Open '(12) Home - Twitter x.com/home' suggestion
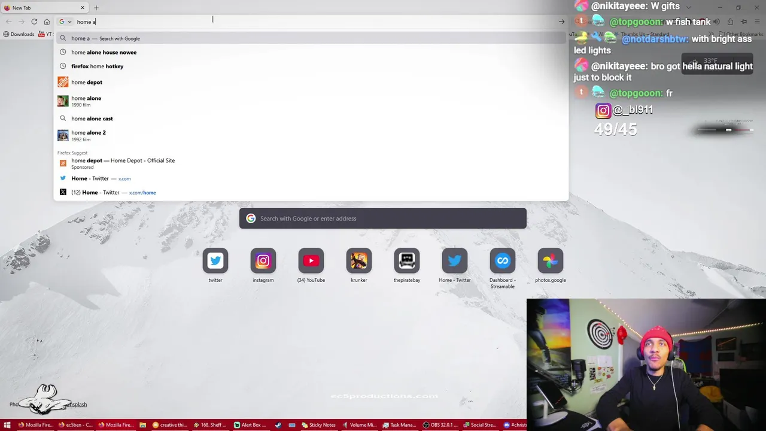The image size is (766, 431). point(311,192)
